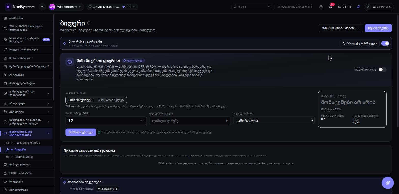
Task: Click the ავტოპილოტი badge
Action: [133, 61]
